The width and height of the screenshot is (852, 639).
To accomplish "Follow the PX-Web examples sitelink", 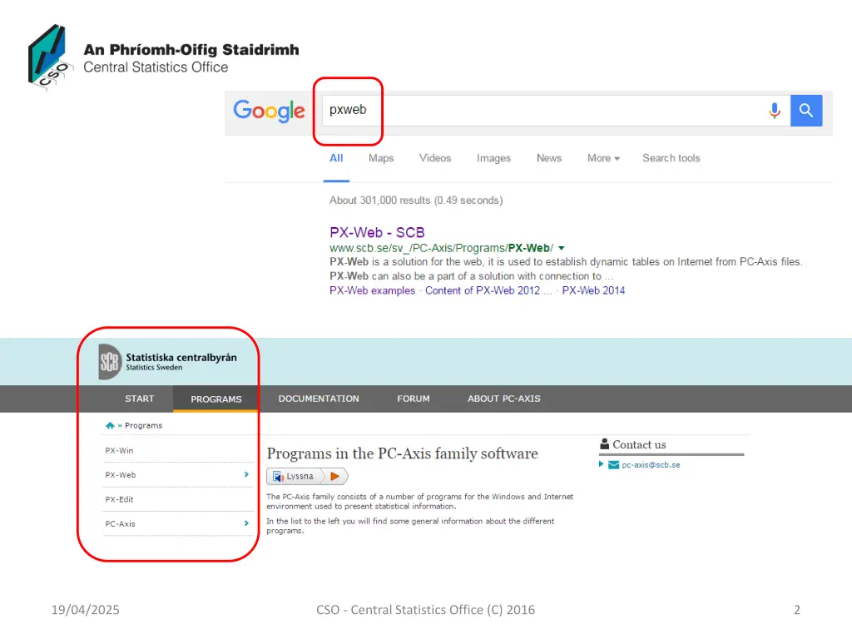I will (372, 290).
